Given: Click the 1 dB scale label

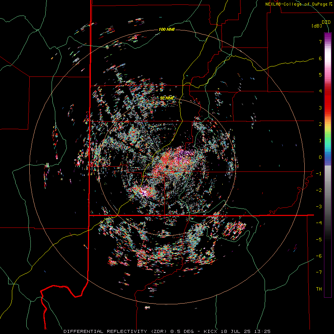Looking at the screenshot, I should [x=320, y=141].
